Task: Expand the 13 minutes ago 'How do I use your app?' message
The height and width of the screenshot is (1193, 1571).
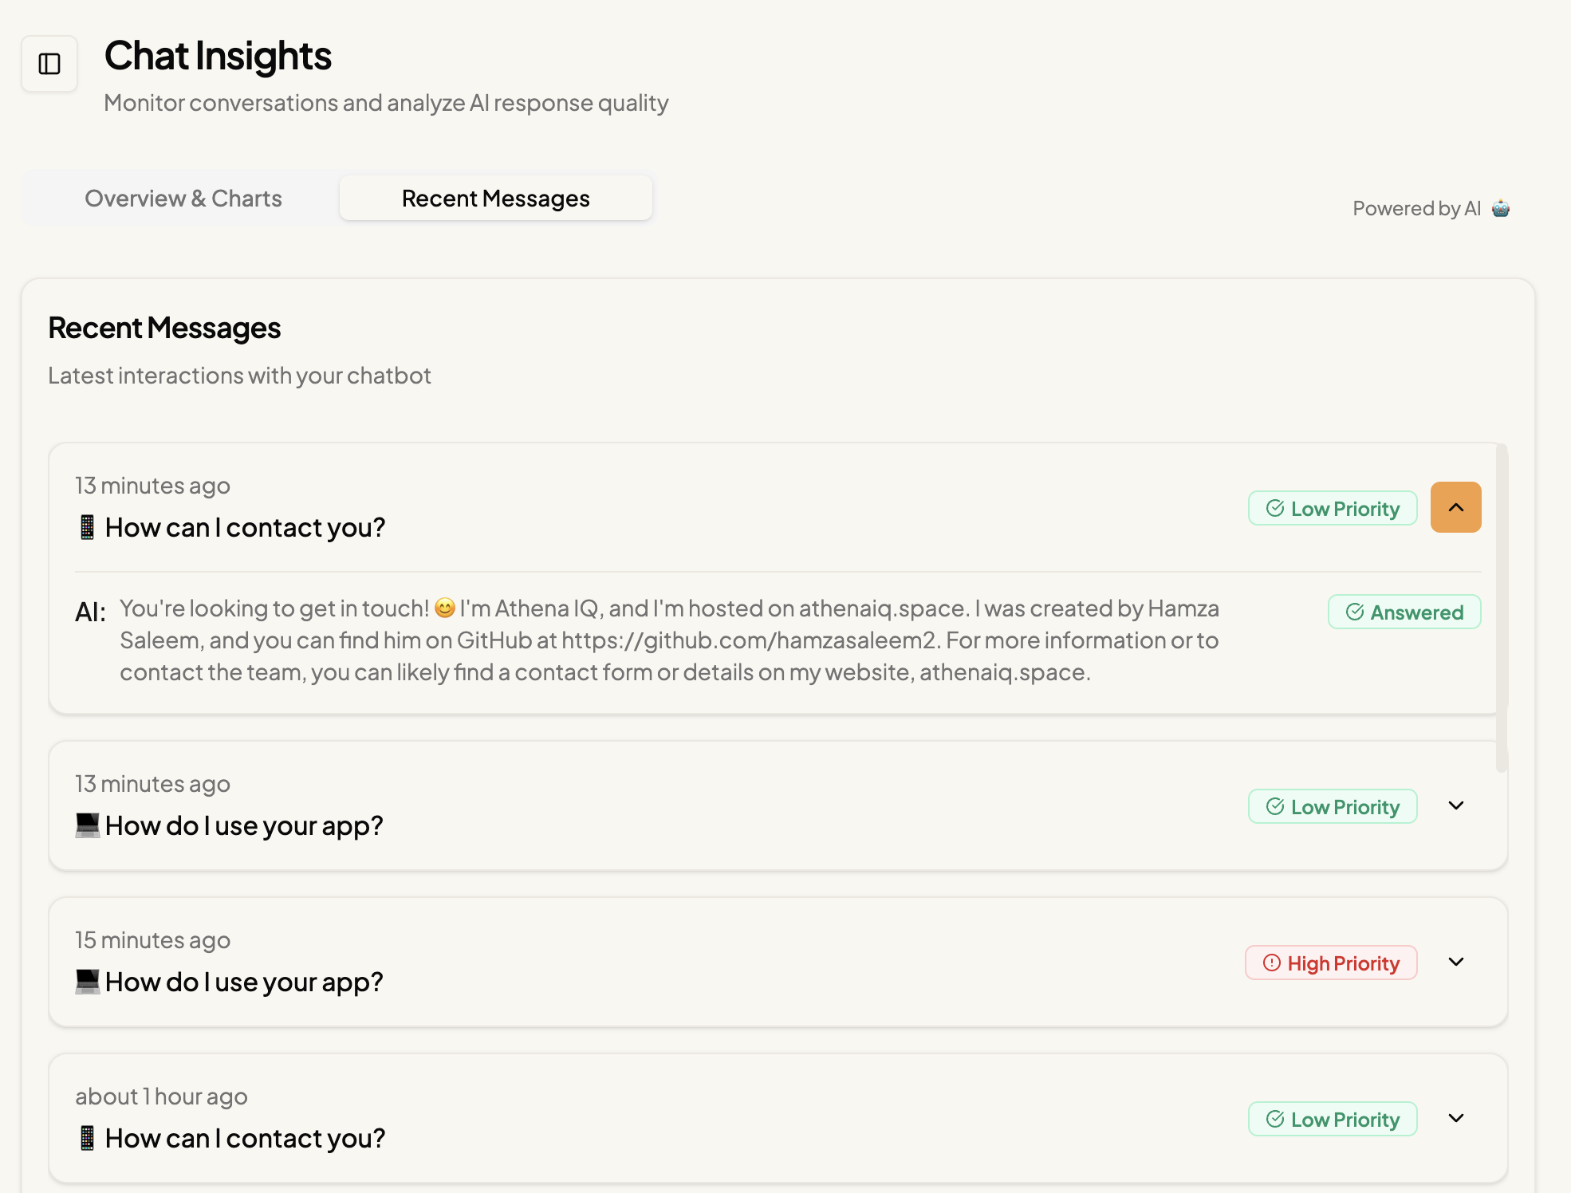Action: 1455,805
